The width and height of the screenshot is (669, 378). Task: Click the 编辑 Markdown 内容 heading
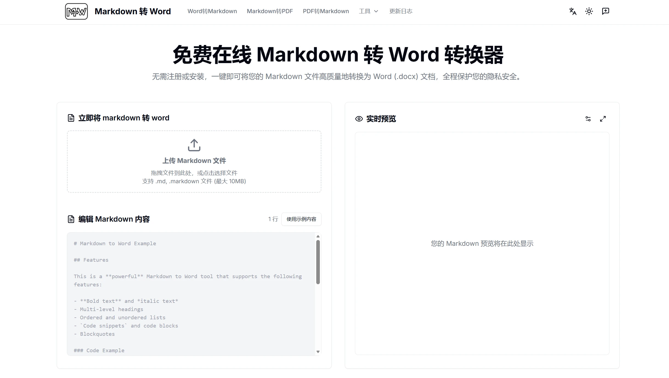(x=114, y=219)
